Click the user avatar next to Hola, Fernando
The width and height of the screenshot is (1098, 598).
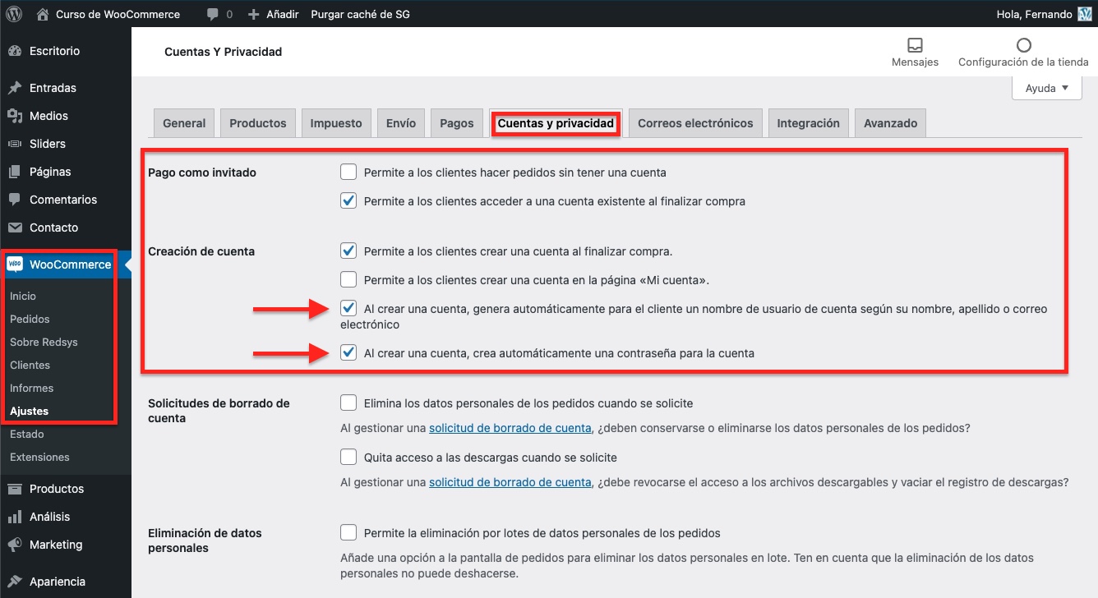[x=1084, y=15]
